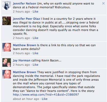Click Jennifer Nelson's dog avatar thumbnail
107x102 pixels.
[7, 6]
